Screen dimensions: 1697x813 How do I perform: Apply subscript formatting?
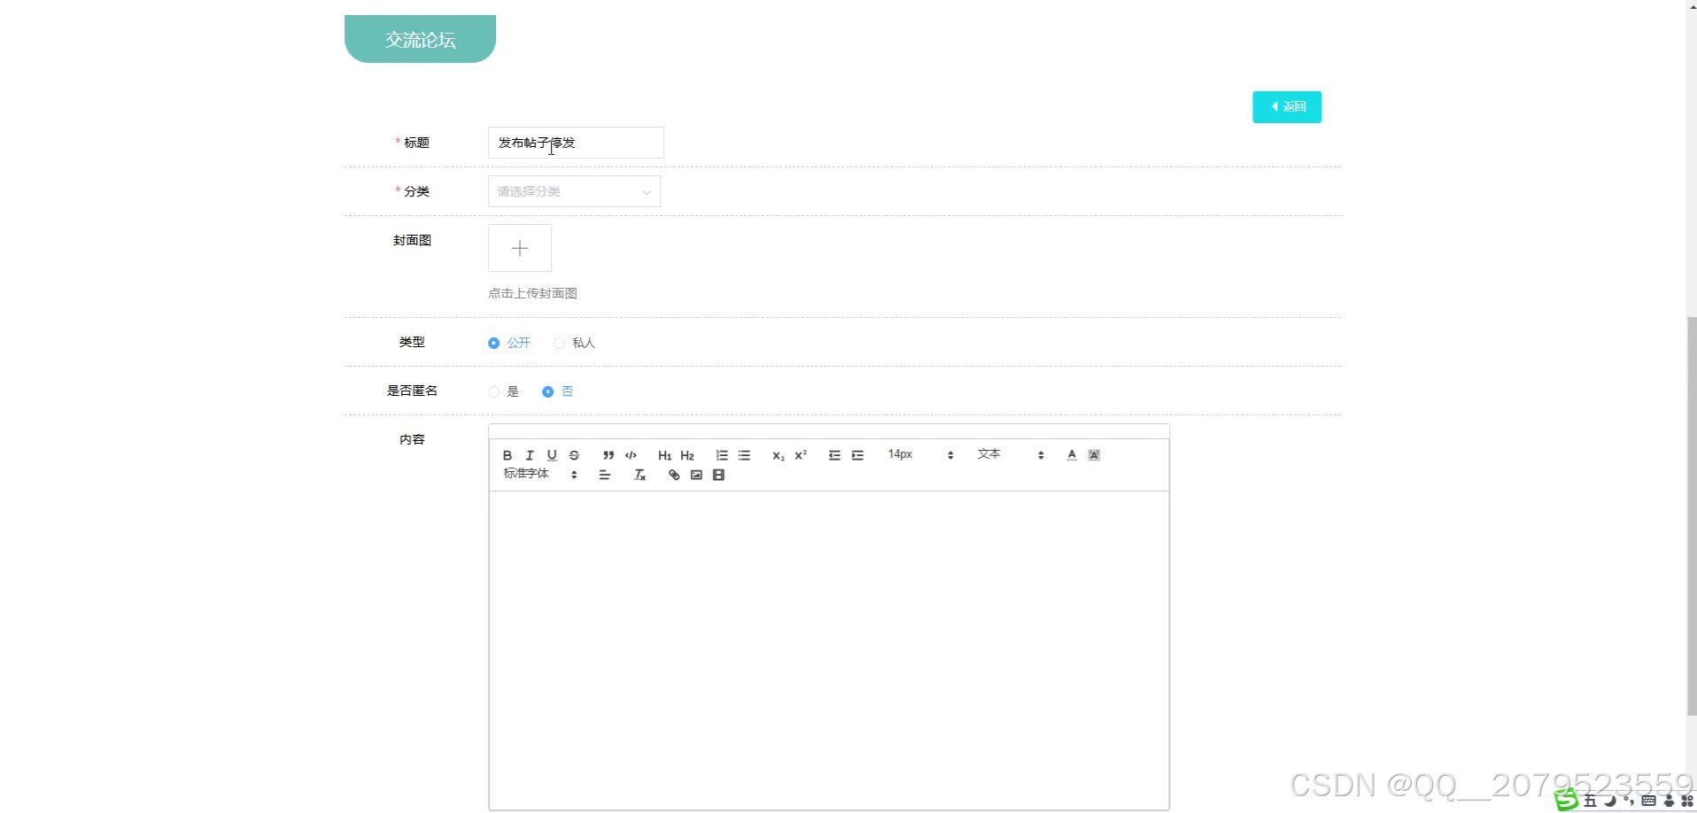(x=779, y=455)
